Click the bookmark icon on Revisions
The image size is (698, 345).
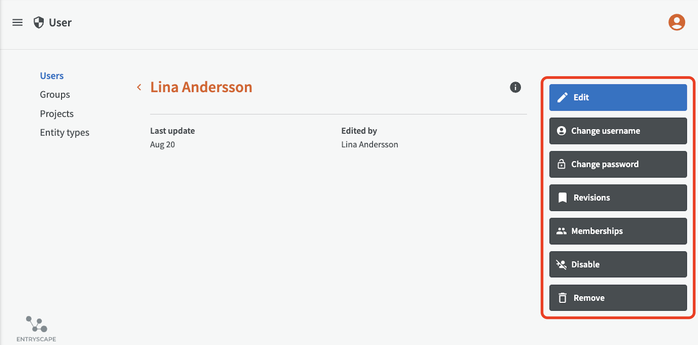click(x=562, y=198)
